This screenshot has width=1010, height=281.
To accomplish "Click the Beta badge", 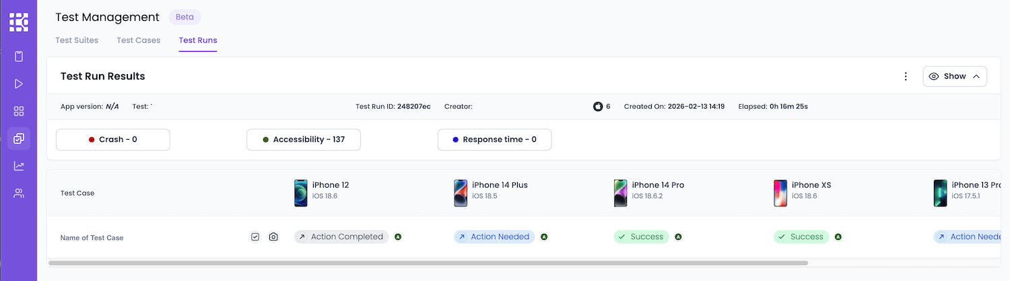I will pyautogui.click(x=184, y=17).
